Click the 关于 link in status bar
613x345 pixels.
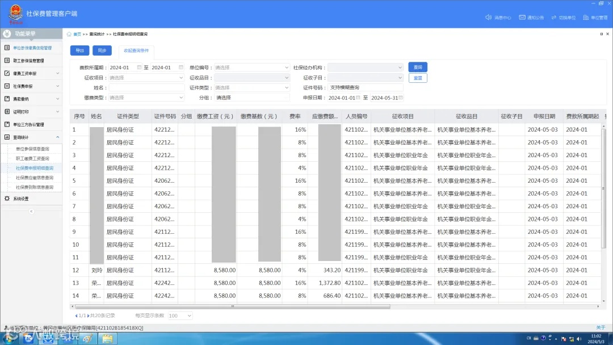click(x=601, y=327)
